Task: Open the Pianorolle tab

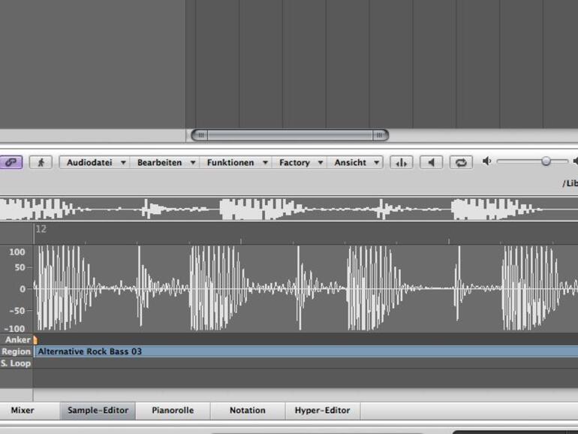Action: (x=173, y=411)
